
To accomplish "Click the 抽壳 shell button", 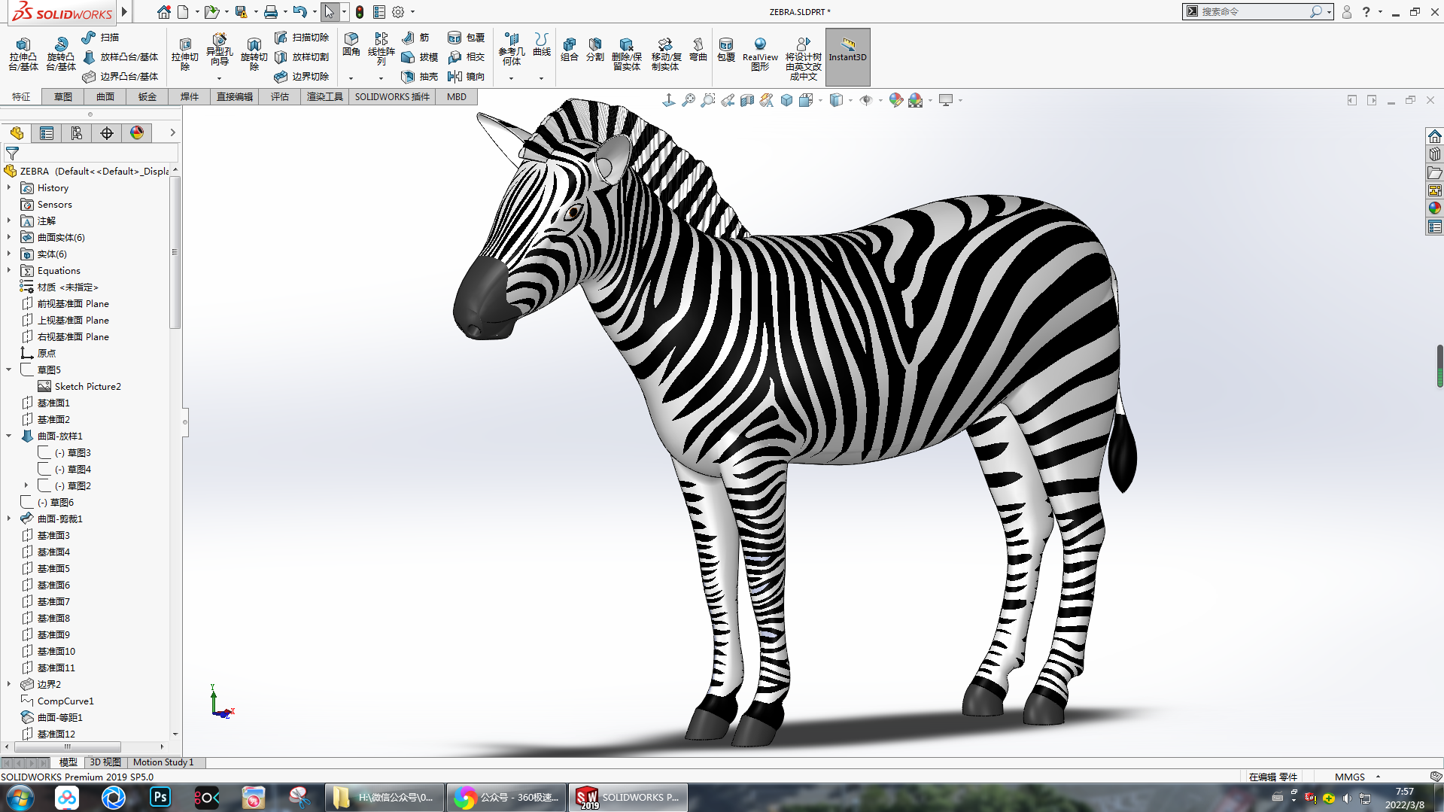I will [420, 77].
